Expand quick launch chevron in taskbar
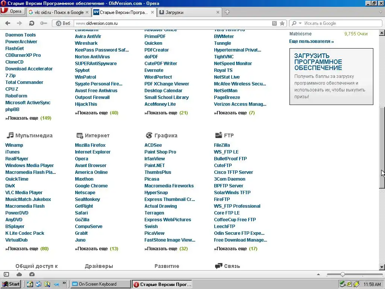This screenshot has width=385, height=289. [x=64, y=283]
